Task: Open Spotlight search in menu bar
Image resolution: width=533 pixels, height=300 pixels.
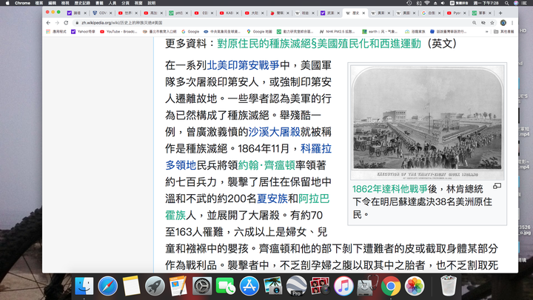Action: pyautogui.click(x=507, y=3)
